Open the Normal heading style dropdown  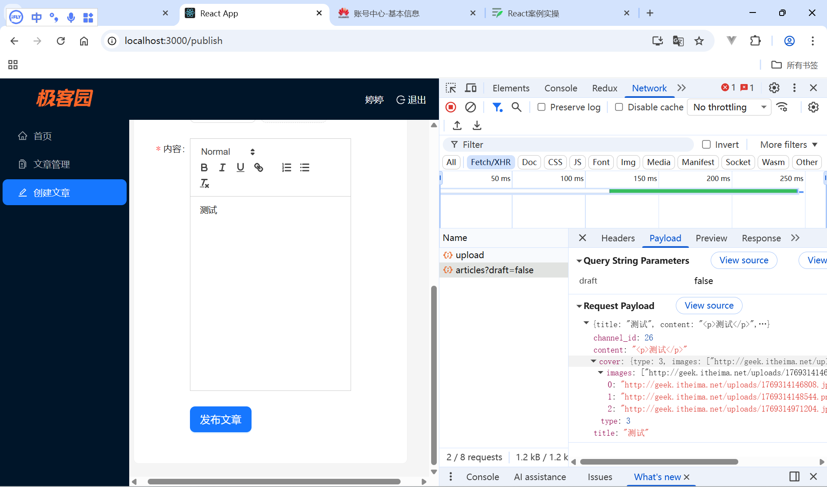(x=228, y=152)
